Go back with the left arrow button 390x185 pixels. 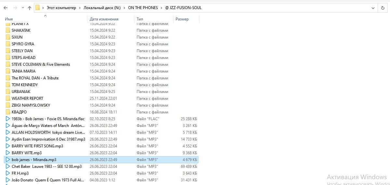tap(6, 8)
